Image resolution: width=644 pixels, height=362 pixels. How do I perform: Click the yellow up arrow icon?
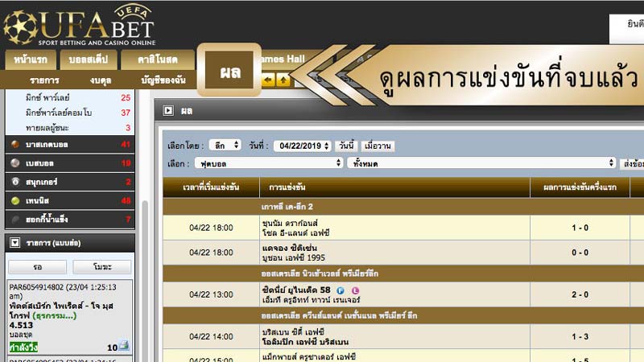point(283,80)
